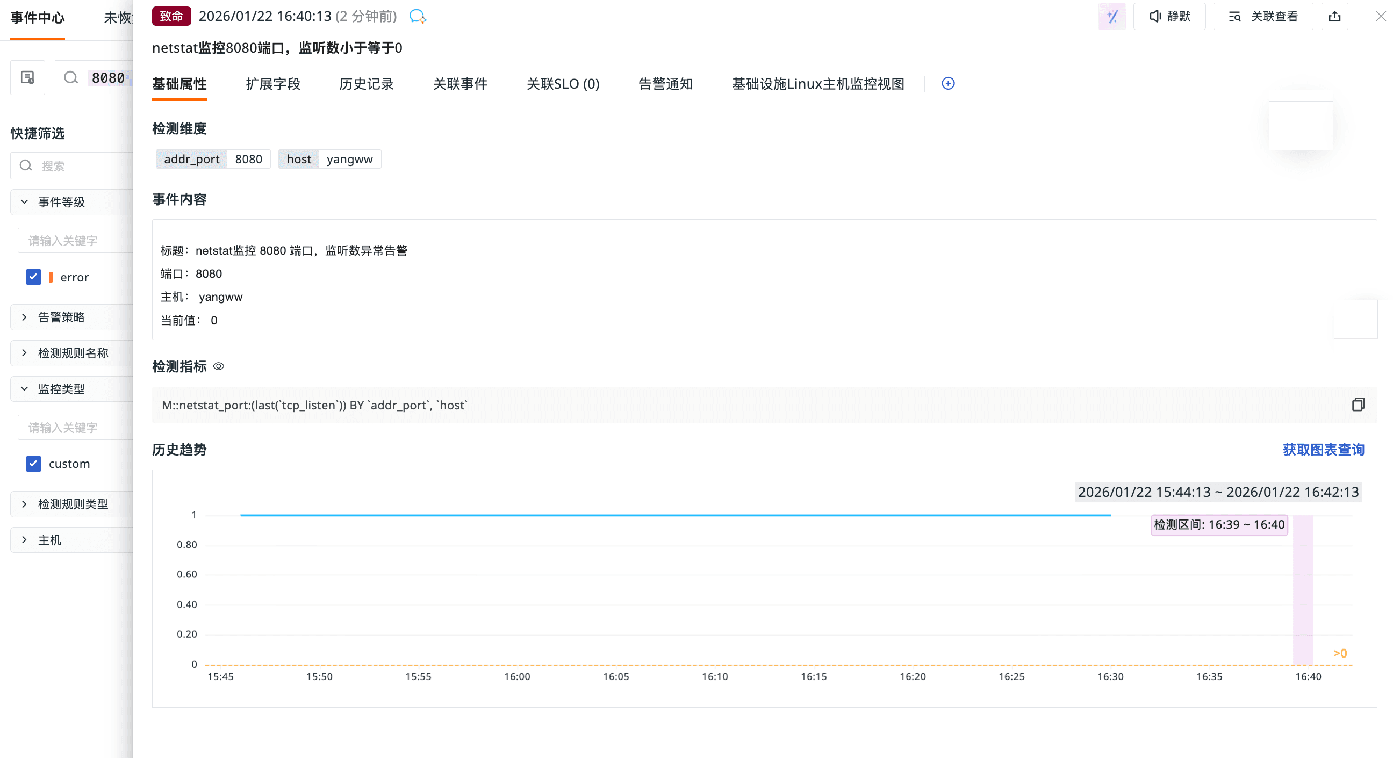This screenshot has width=1393, height=758.
Task: Open the 告警通知 tab
Action: 665,84
